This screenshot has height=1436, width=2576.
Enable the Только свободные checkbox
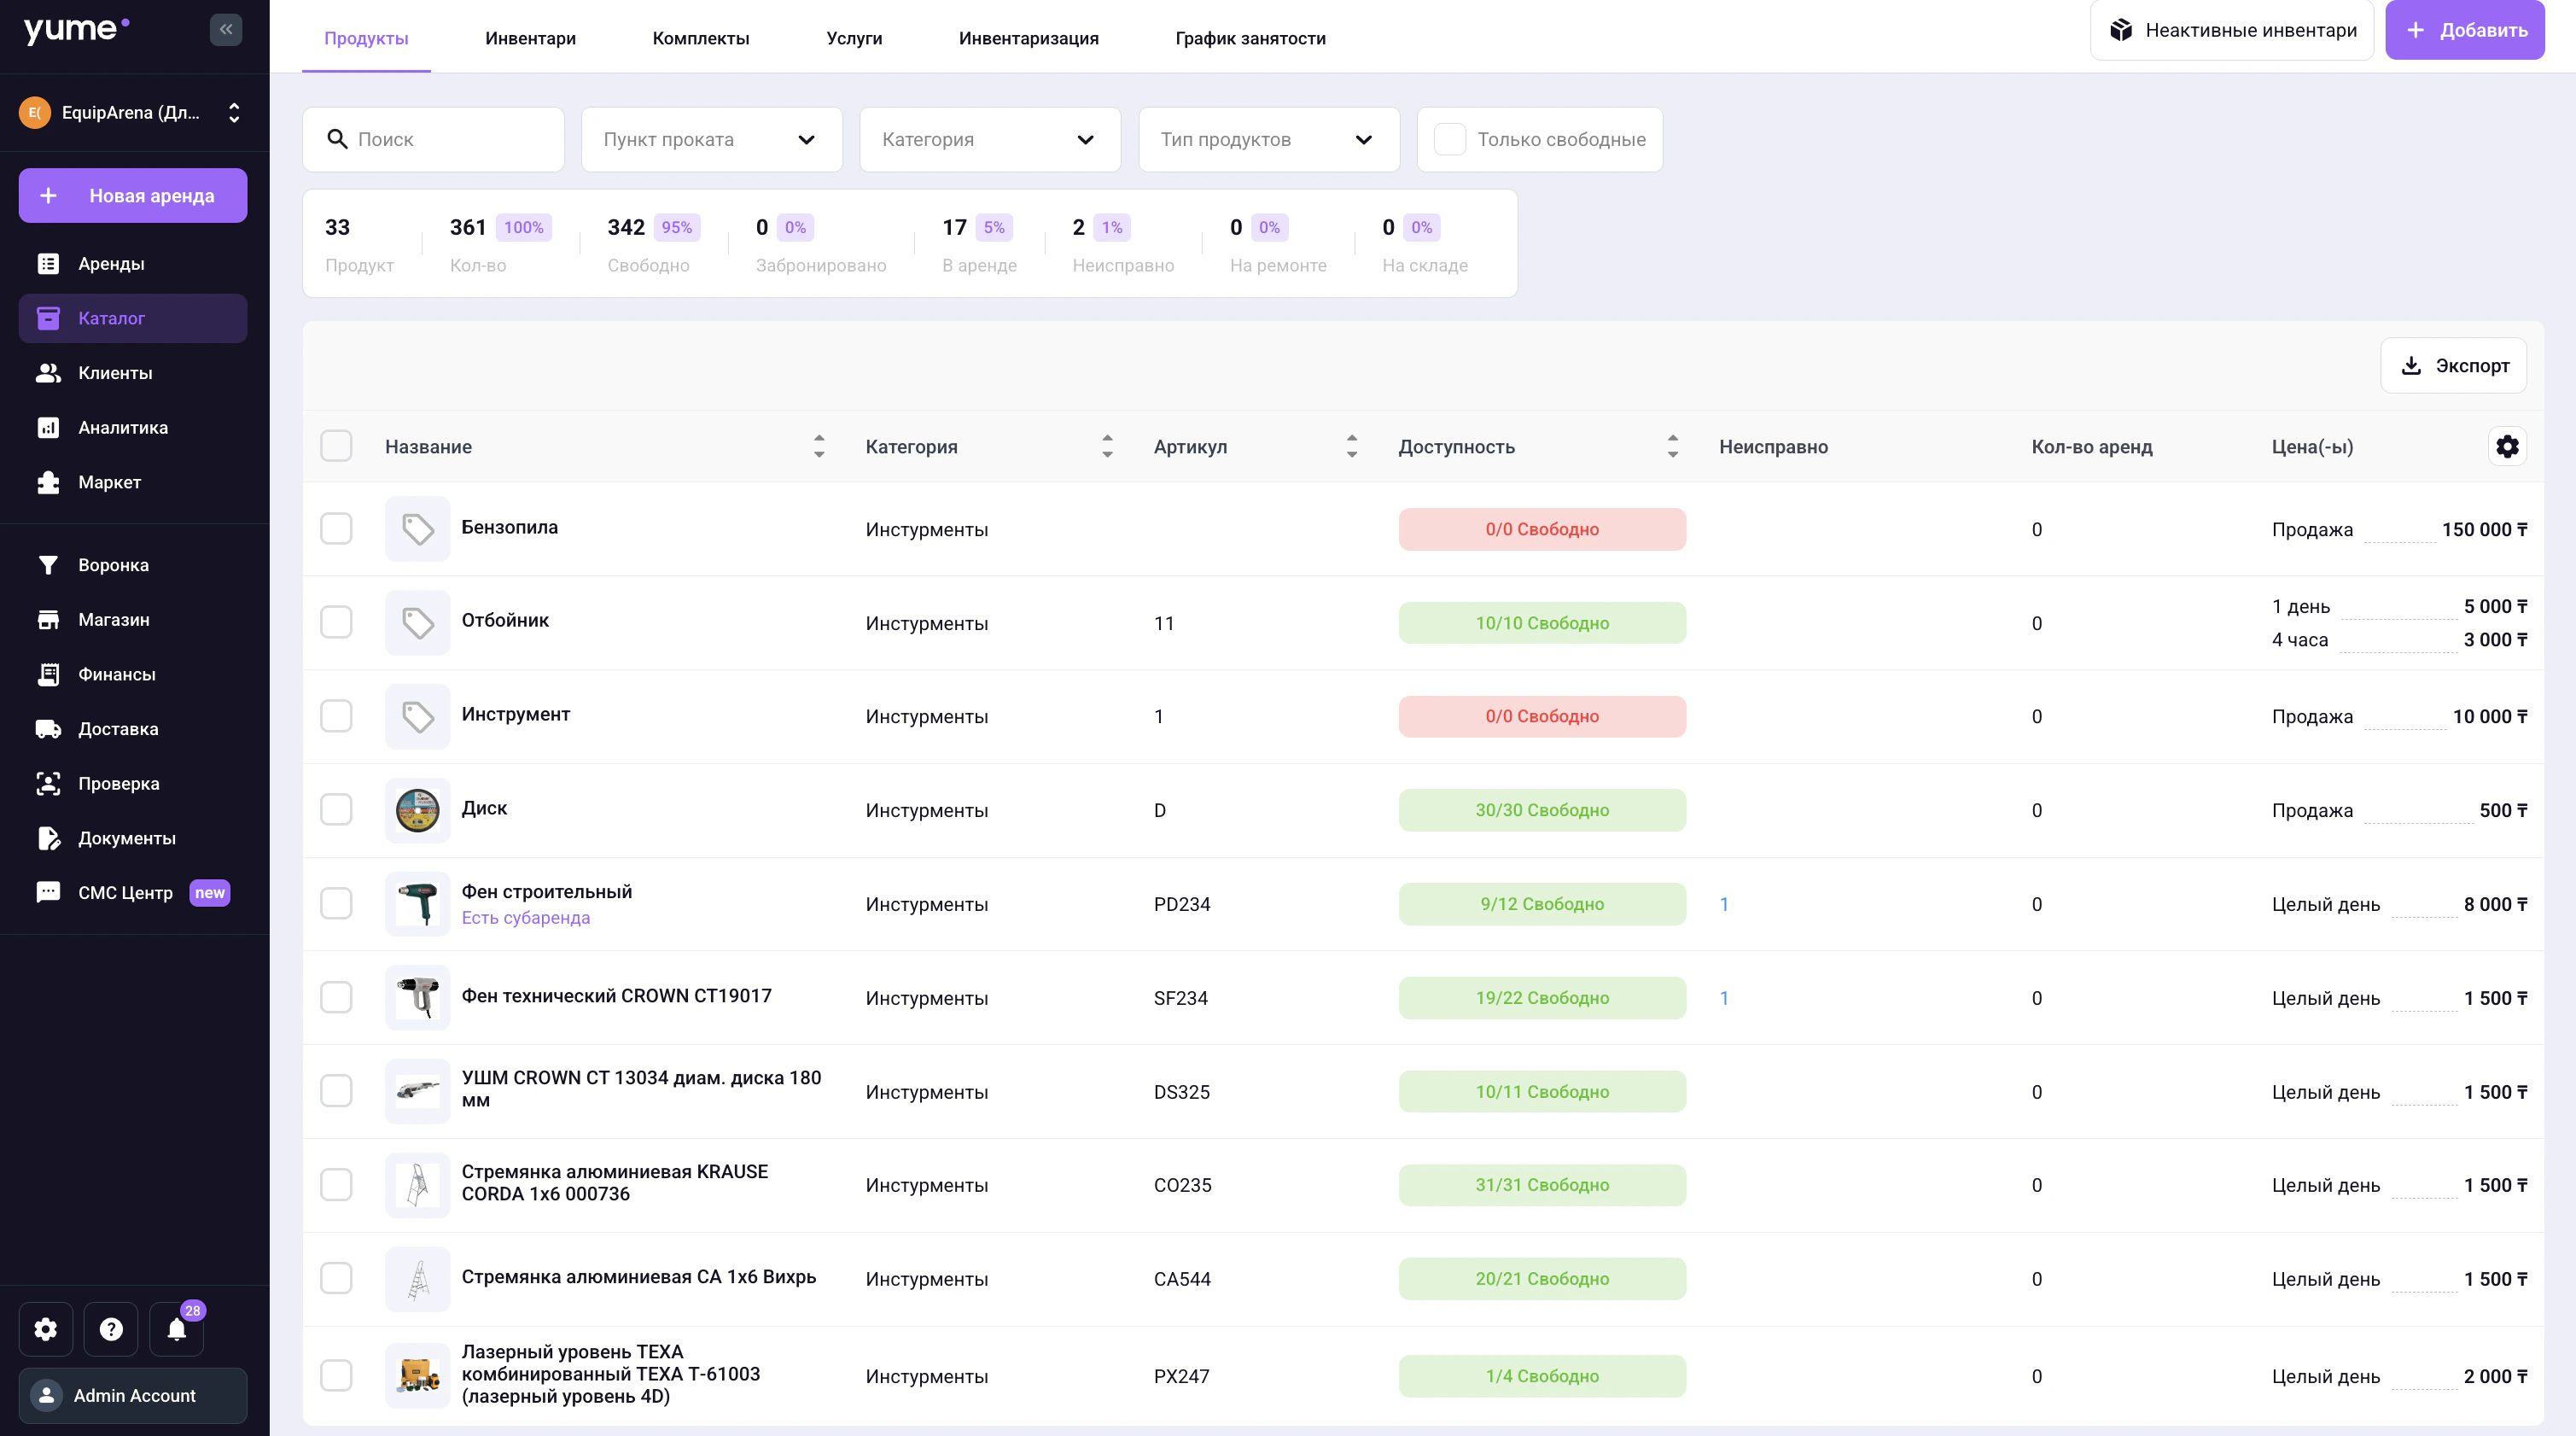click(1450, 139)
